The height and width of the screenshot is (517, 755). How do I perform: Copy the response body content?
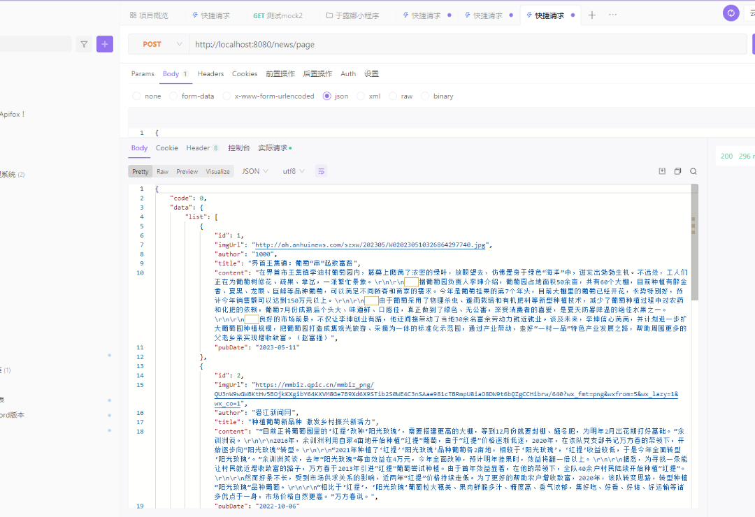pos(677,171)
